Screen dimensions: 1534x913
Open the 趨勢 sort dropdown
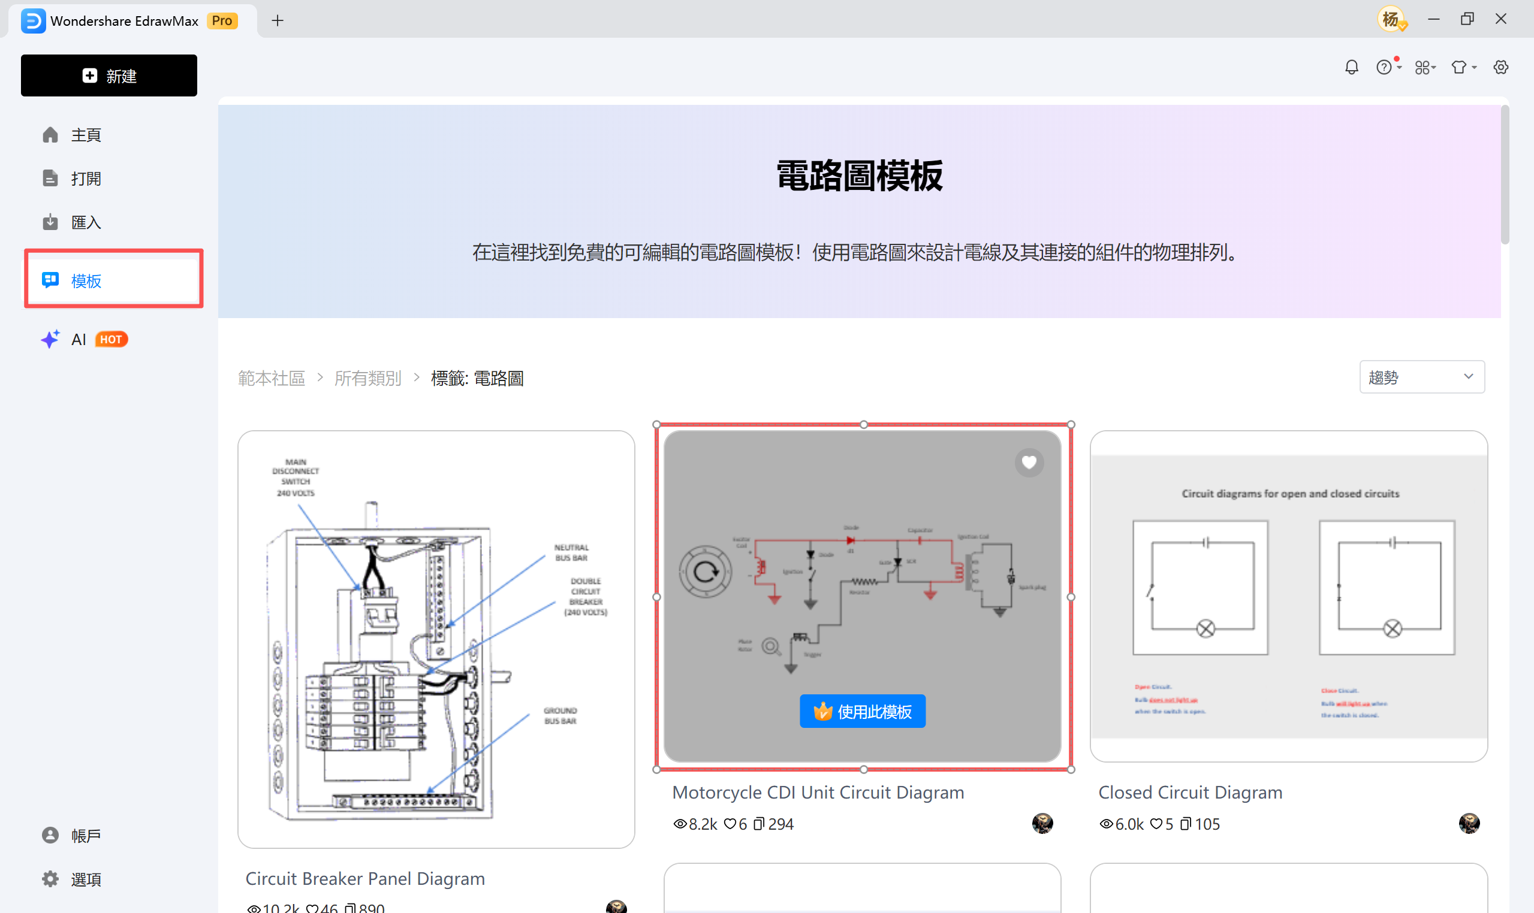[x=1421, y=376]
